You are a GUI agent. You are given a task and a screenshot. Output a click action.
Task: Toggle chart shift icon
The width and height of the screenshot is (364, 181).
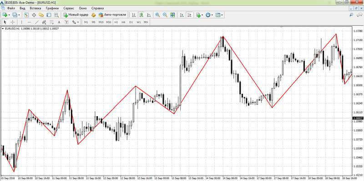(x=189, y=15)
